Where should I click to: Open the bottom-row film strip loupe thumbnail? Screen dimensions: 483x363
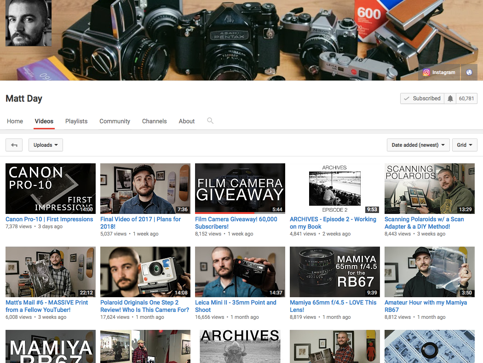tap(429, 346)
